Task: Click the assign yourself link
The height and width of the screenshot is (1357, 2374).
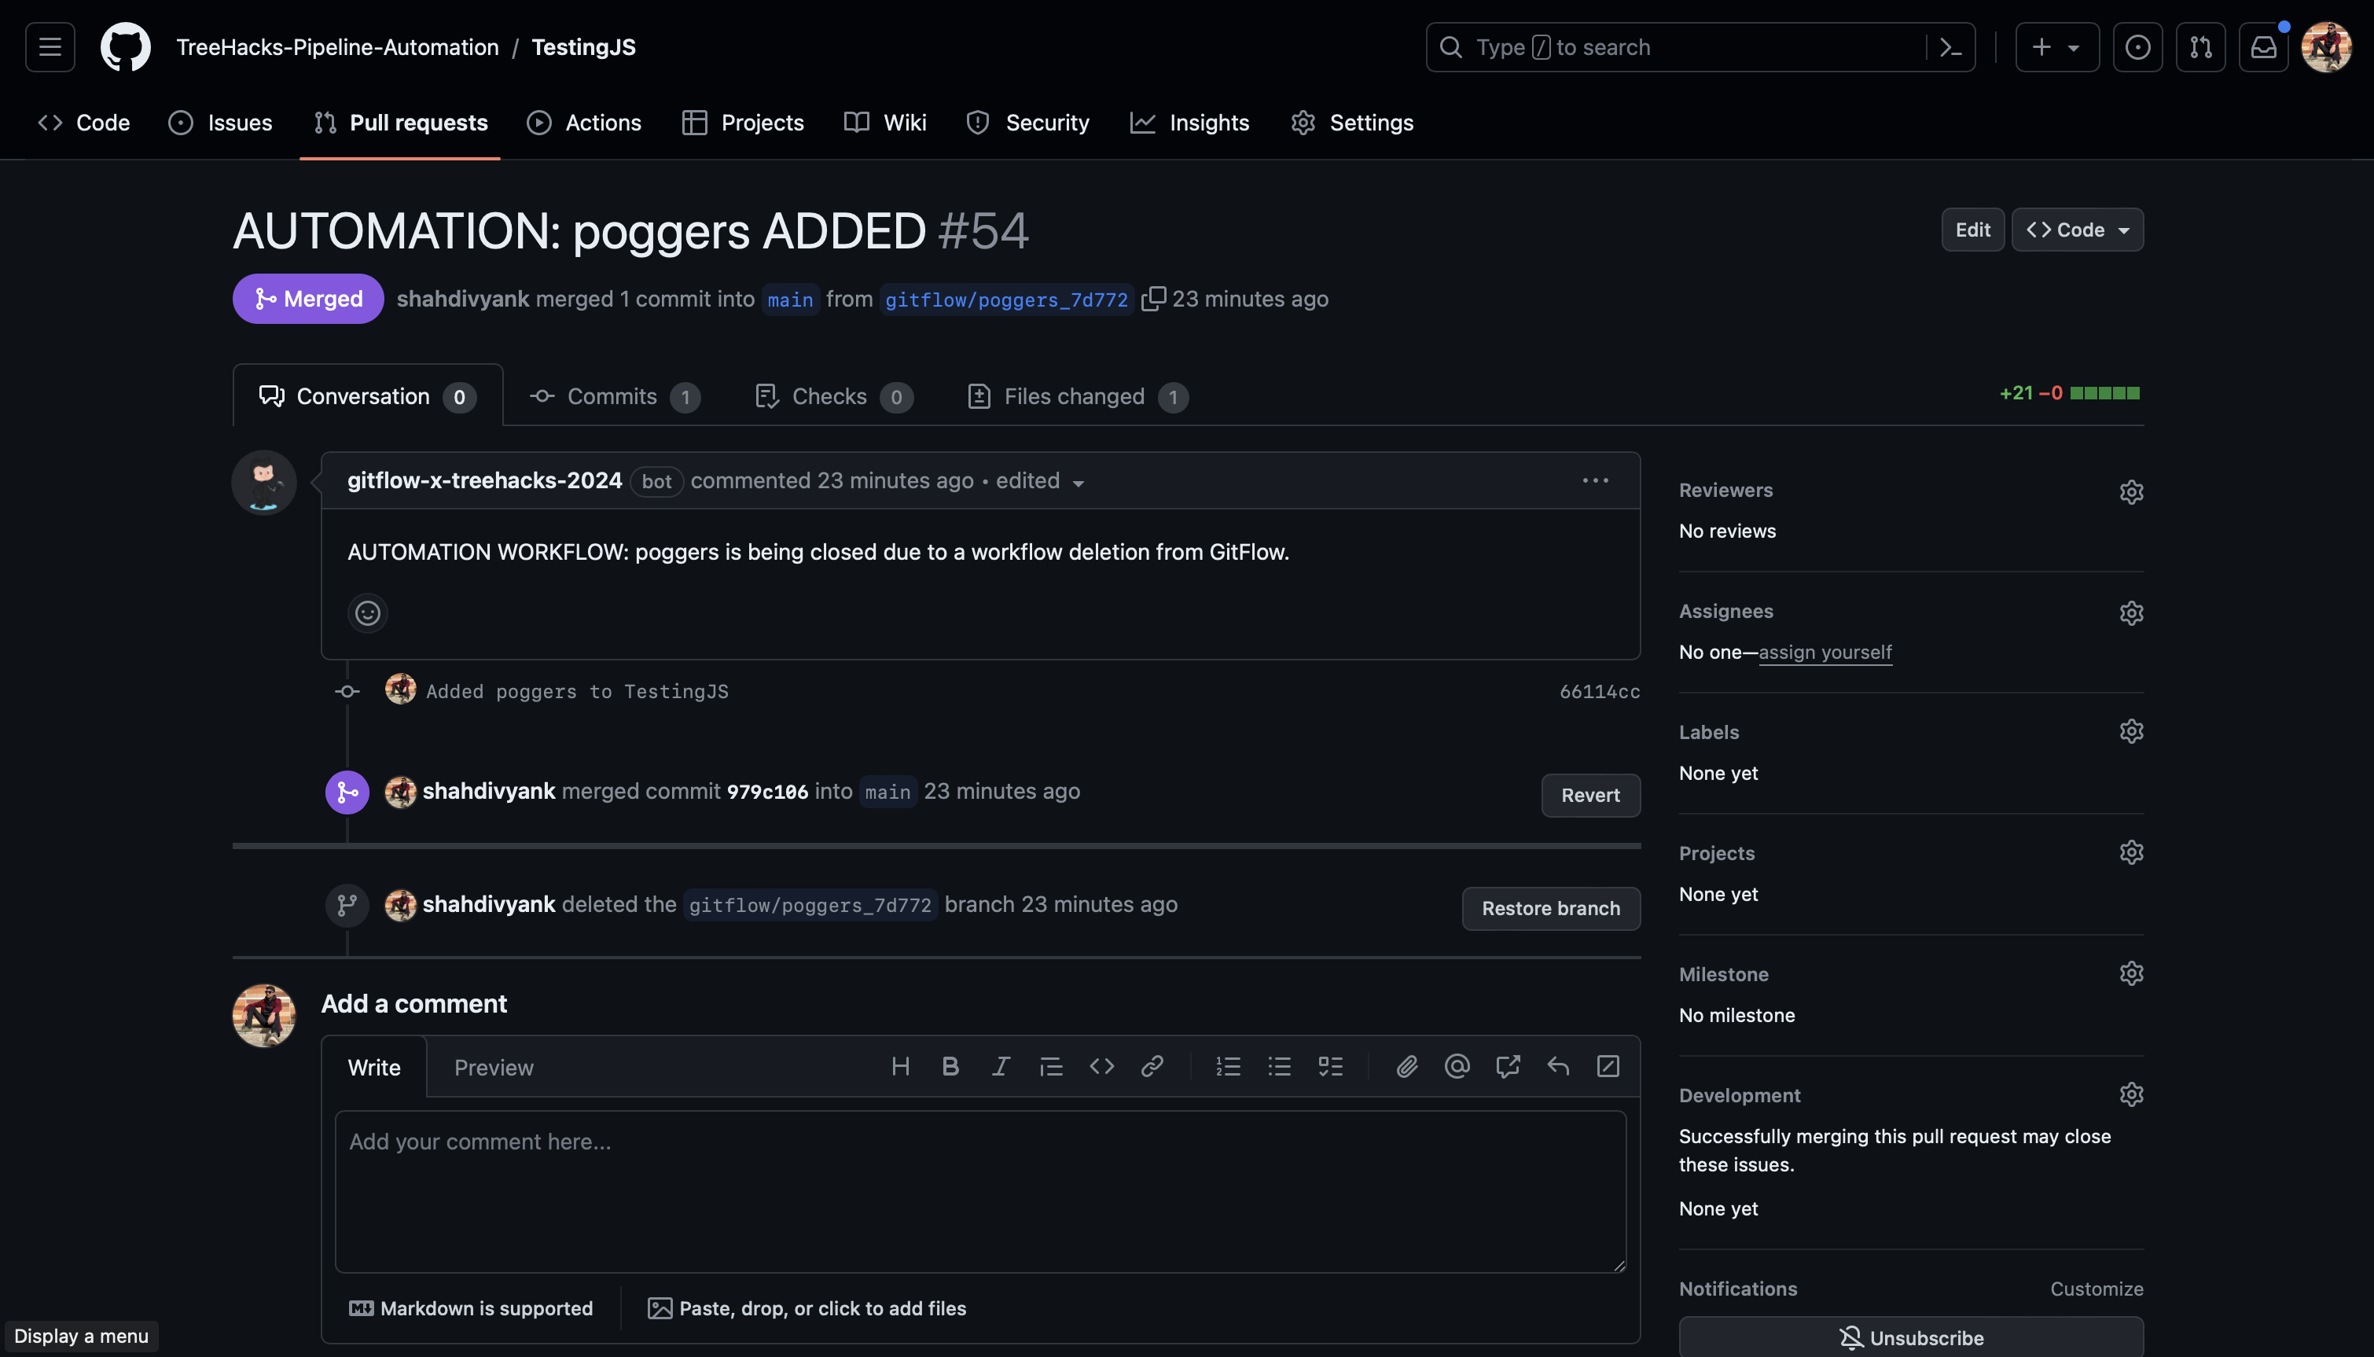Action: pos(1825,653)
